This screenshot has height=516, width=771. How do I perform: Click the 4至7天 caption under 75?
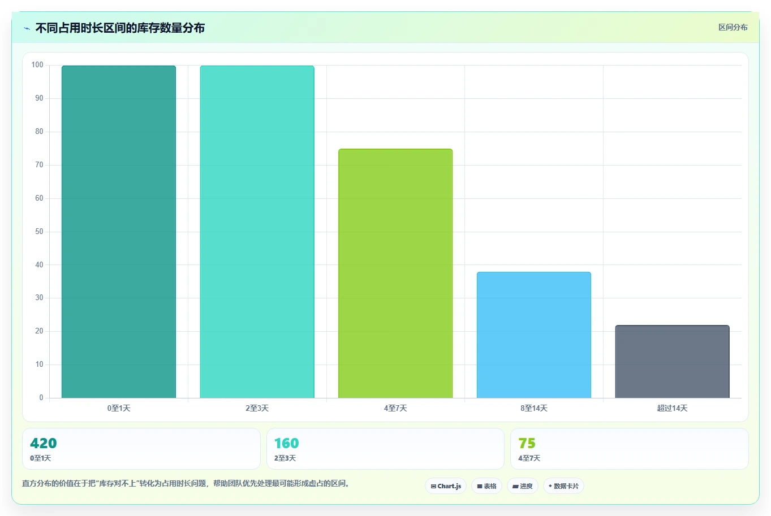[x=529, y=458]
